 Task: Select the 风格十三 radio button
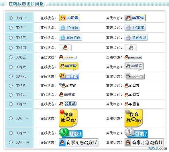click(x=11, y=143)
